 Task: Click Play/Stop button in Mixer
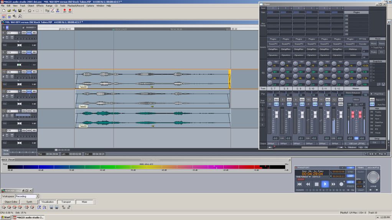[378, 94]
